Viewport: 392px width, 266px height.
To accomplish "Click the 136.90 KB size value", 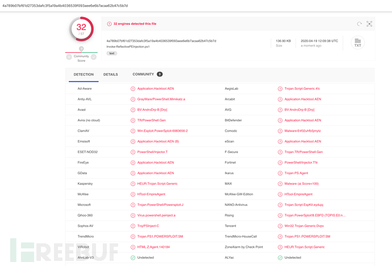I will click(x=283, y=41).
